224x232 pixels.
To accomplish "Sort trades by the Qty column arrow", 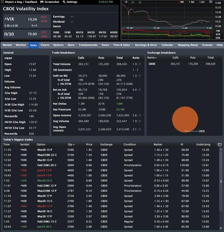I will pyautogui.click(x=74, y=145).
